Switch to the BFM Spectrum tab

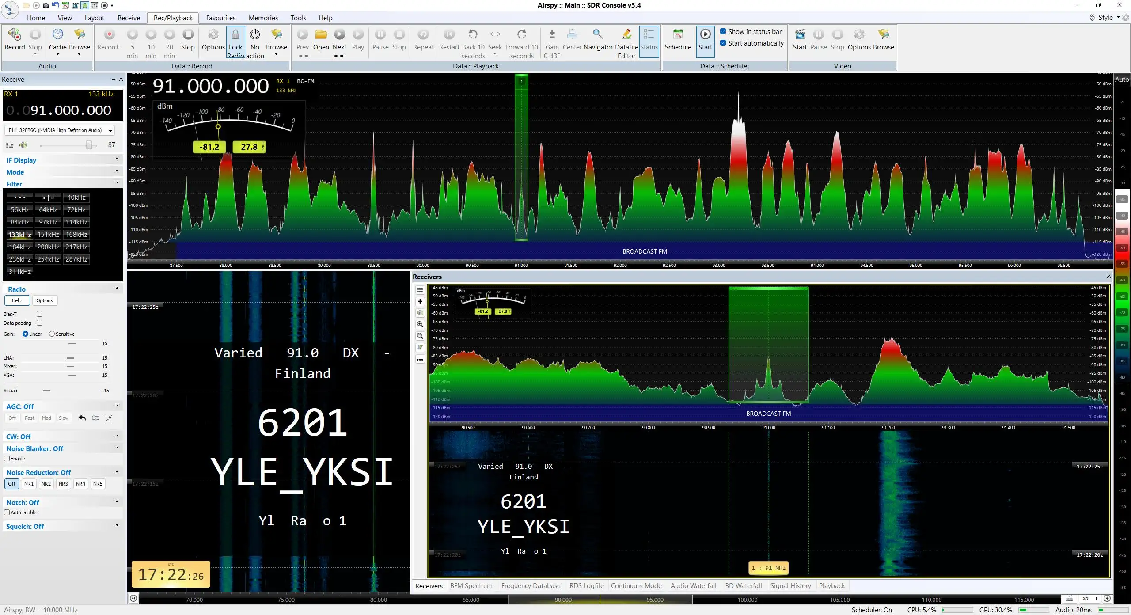click(471, 586)
